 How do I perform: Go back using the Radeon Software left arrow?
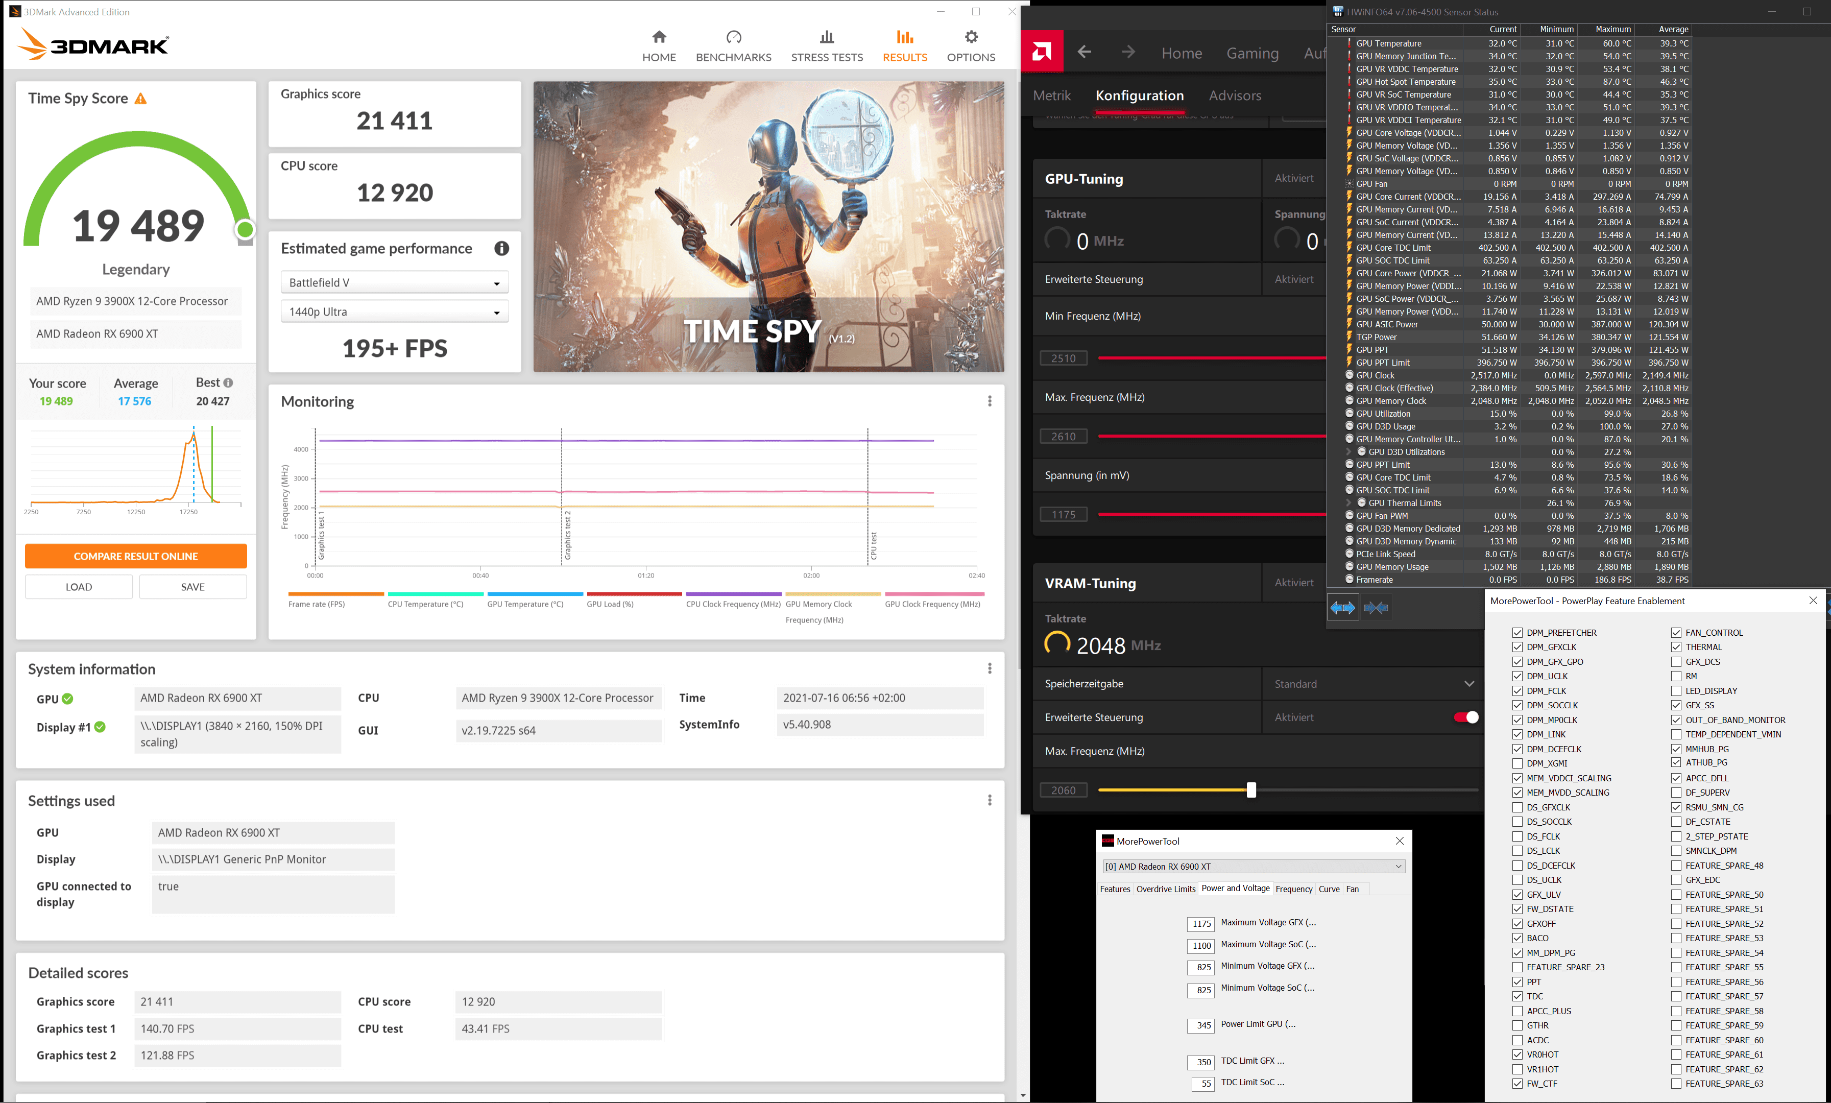[x=1084, y=52]
